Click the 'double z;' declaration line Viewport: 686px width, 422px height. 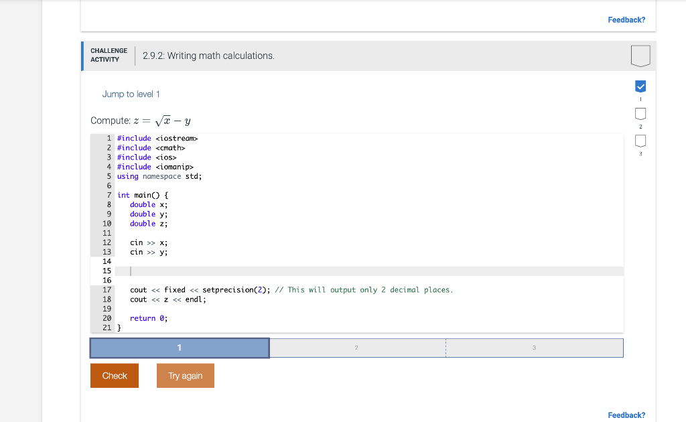click(149, 224)
